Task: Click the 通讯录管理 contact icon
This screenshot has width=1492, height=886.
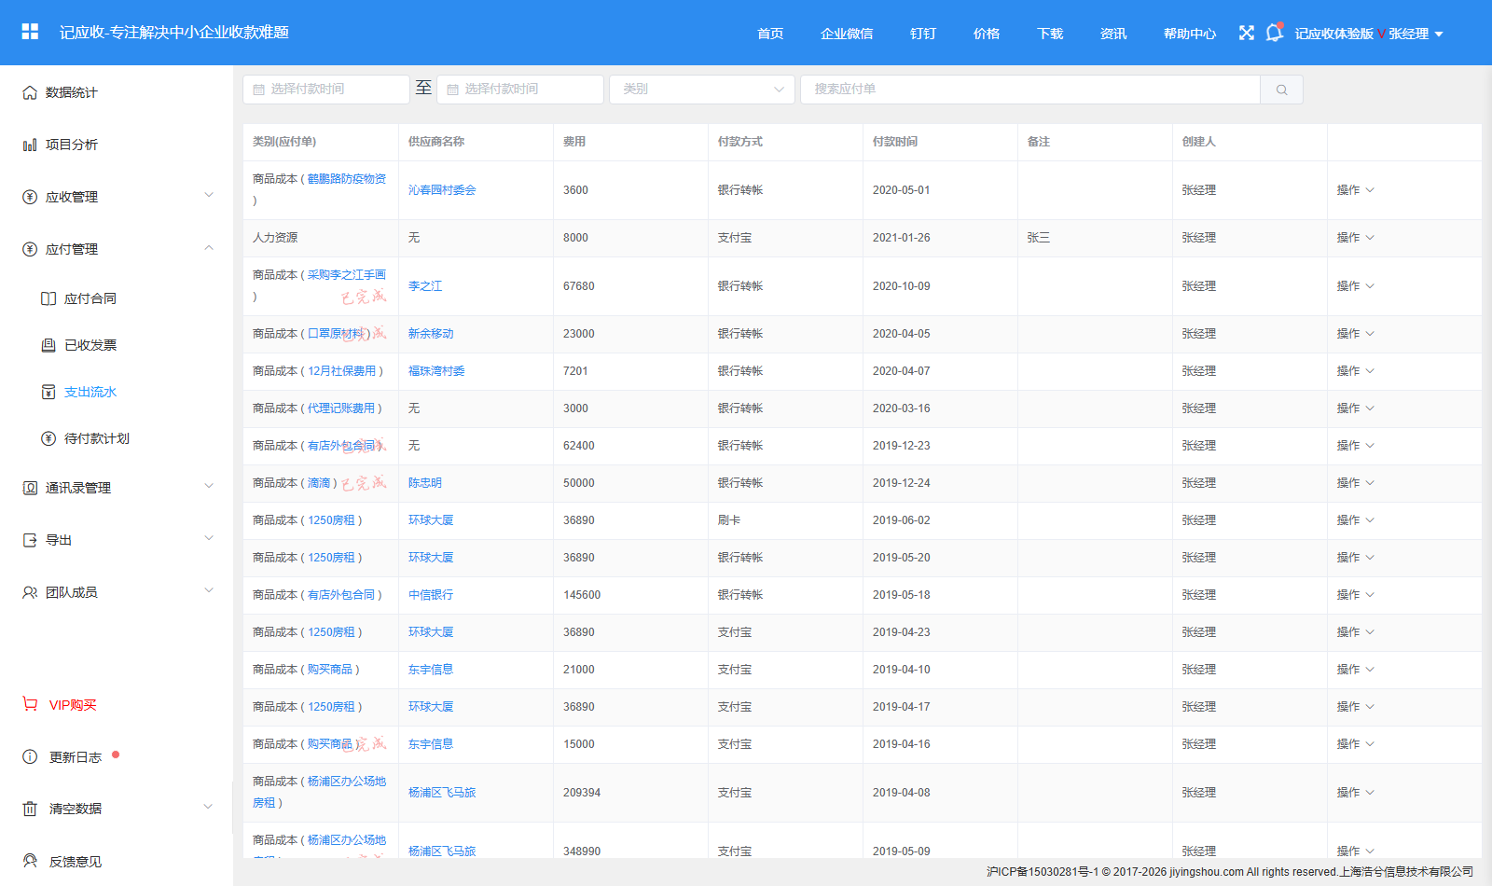Action: [x=30, y=488]
